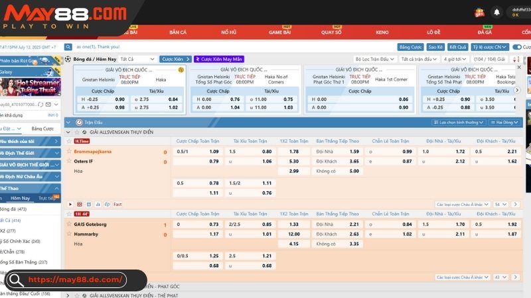The image size is (531, 298).
Task: Open the NỔ HŨ menu
Action: [228, 32]
